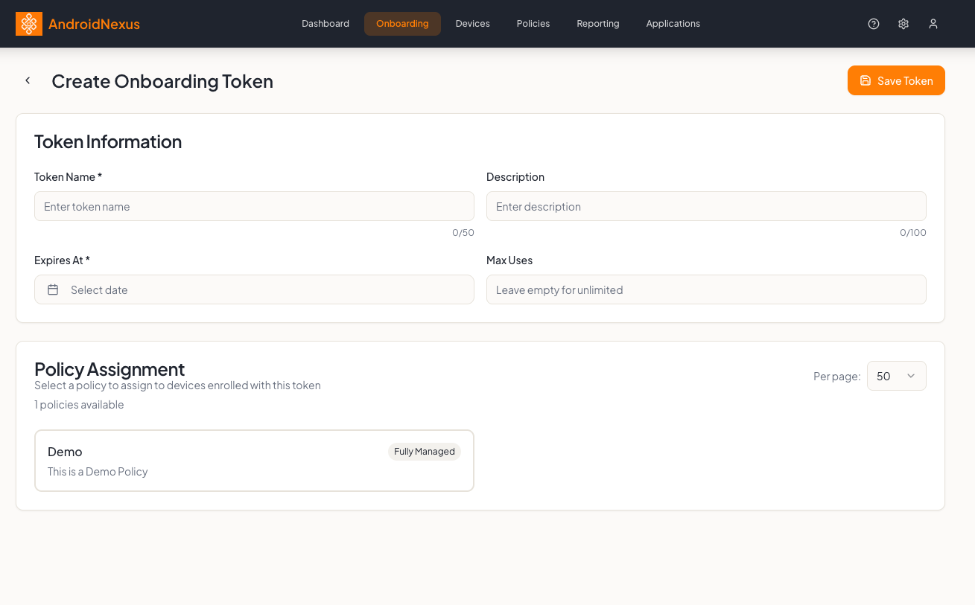Click the save disk icon on Save Token
Viewport: 975px width, 605px height.
(865, 80)
